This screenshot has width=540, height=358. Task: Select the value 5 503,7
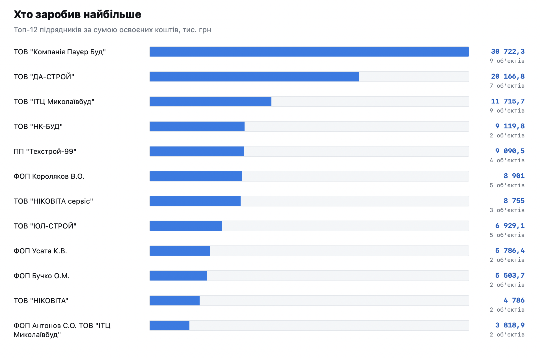[x=510, y=275]
